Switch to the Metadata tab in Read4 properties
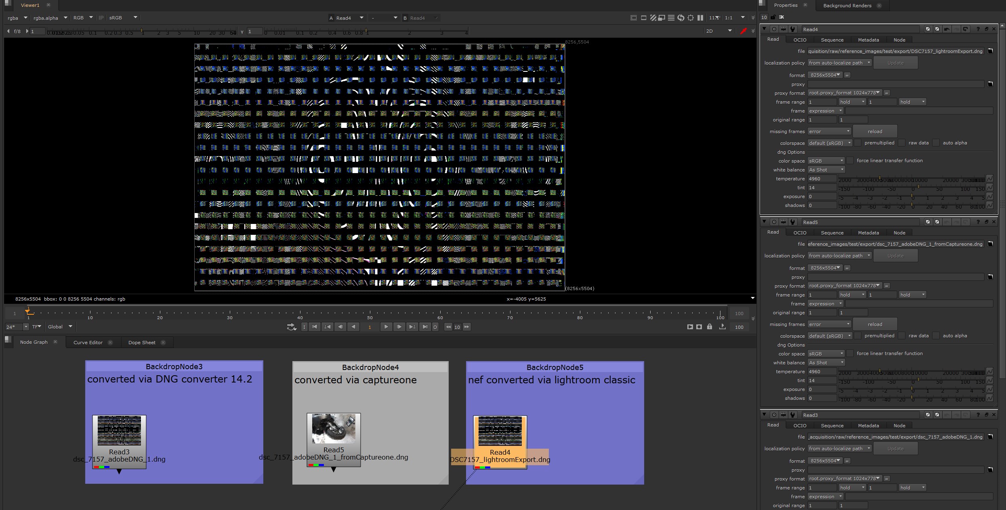This screenshot has width=1006, height=510. click(868, 40)
